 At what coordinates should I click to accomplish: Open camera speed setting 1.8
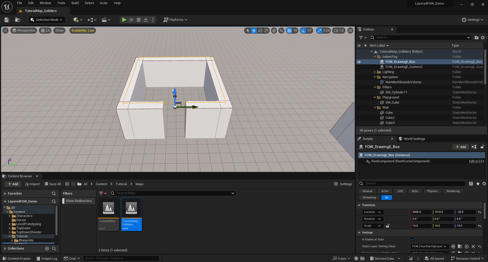click(x=339, y=31)
